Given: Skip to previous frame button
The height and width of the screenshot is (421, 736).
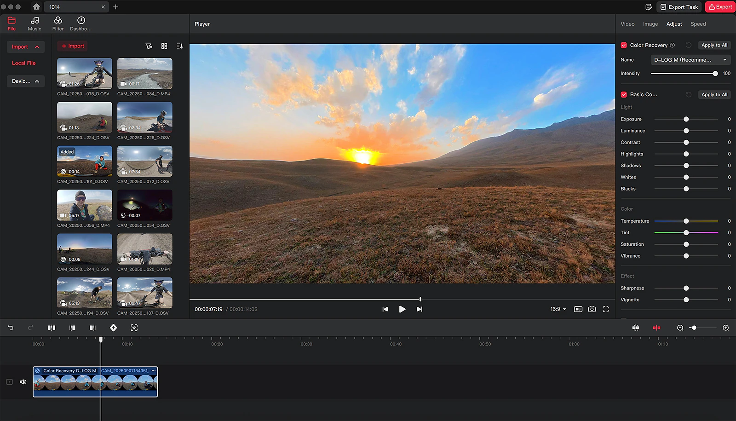Looking at the screenshot, I should tap(385, 309).
